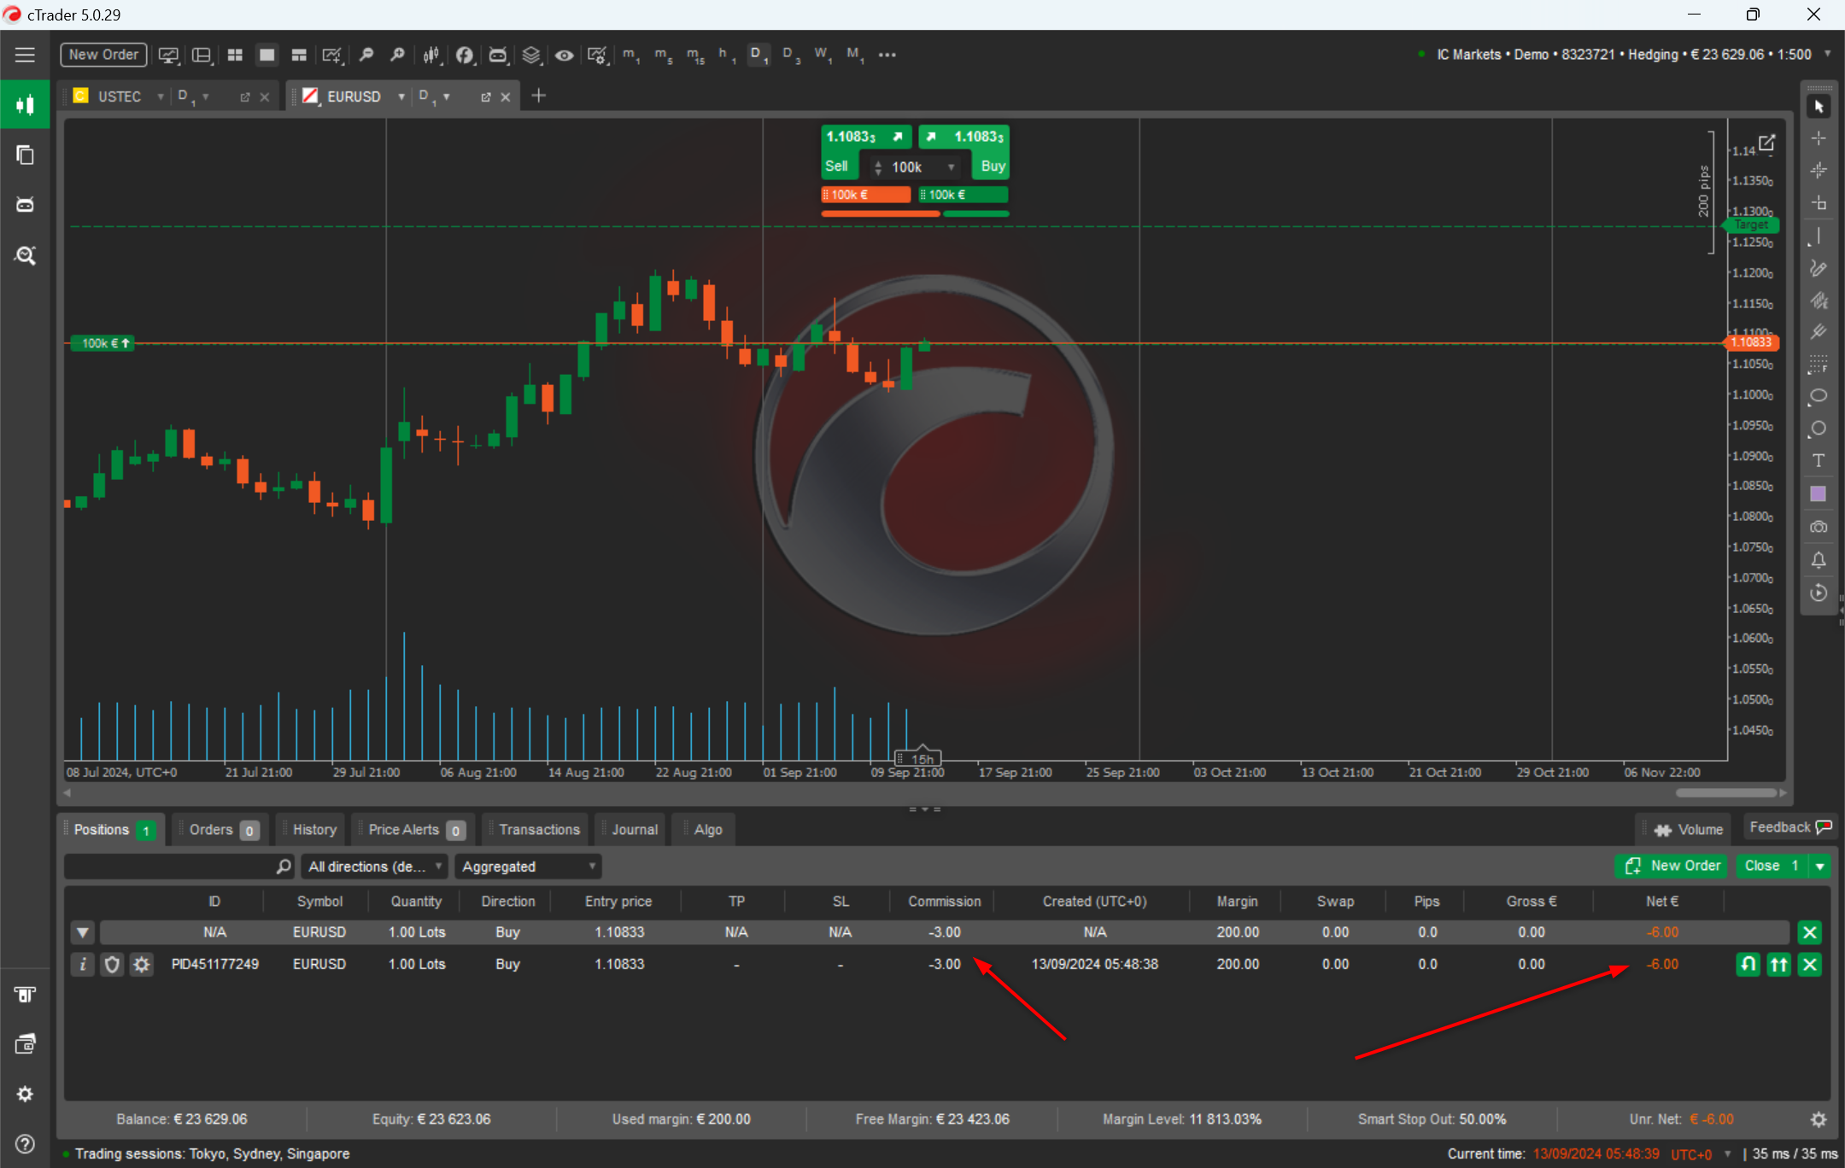Open the Analyze section in left sidebar

pos(25,255)
